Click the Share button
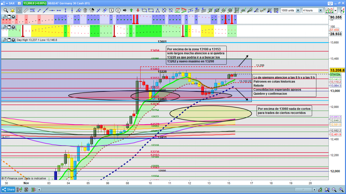Viewport: 346px width, 194px height. coord(9,189)
